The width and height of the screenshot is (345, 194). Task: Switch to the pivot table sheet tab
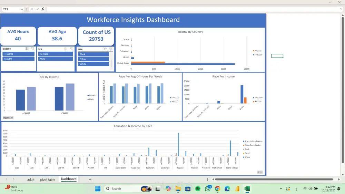coord(48,180)
